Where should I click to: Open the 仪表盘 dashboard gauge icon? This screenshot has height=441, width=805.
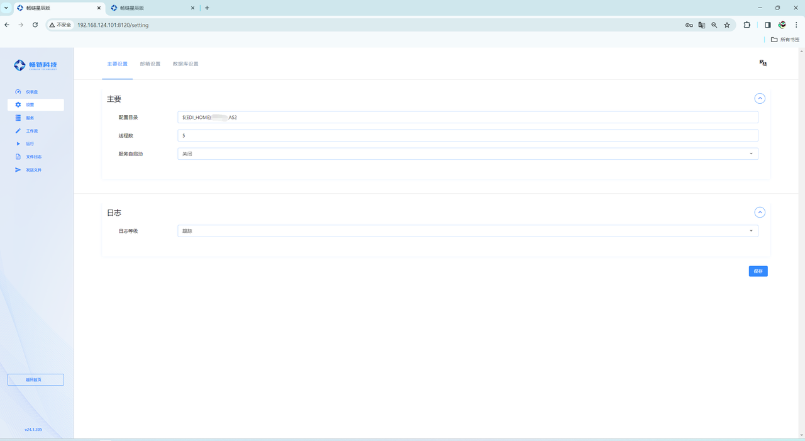click(18, 92)
